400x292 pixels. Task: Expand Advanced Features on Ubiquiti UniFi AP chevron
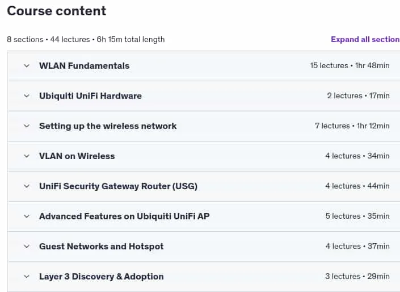(27, 216)
